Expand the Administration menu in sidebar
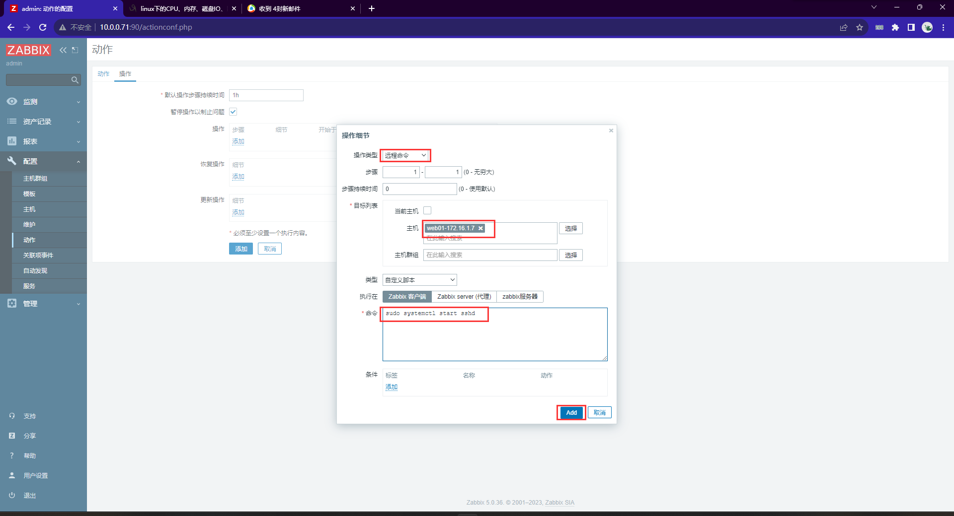The height and width of the screenshot is (516, 954). tap(43, 304)
